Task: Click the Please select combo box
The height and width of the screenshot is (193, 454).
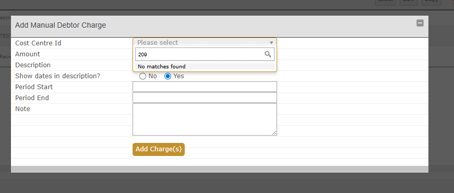Action: [205, 43]
